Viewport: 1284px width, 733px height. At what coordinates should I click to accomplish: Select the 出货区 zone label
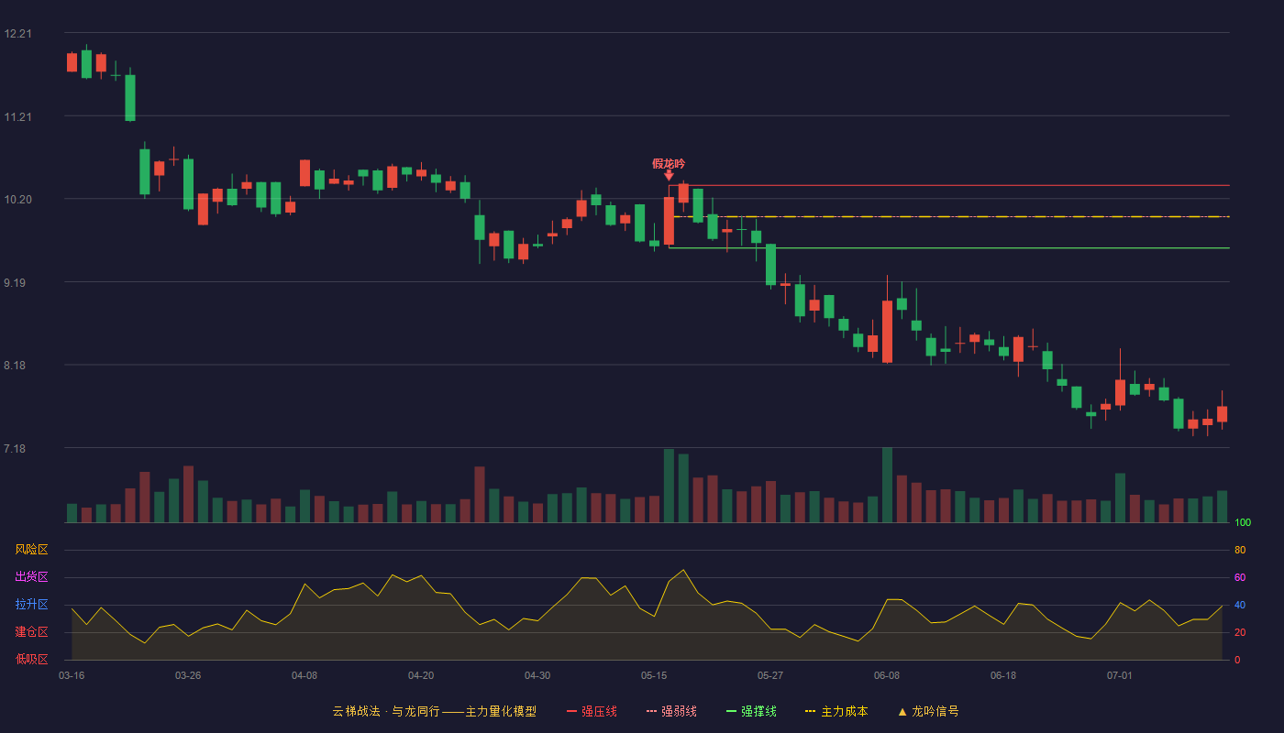coord(31,577)
